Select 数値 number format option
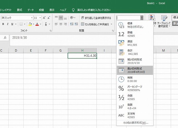Image resolution: width=178 pixels, height=128 pixels. [135, 34]
